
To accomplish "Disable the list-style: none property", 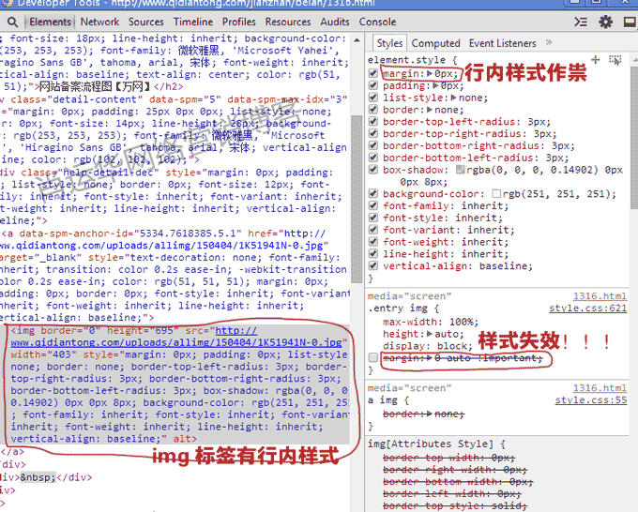I will coord(373,98).
